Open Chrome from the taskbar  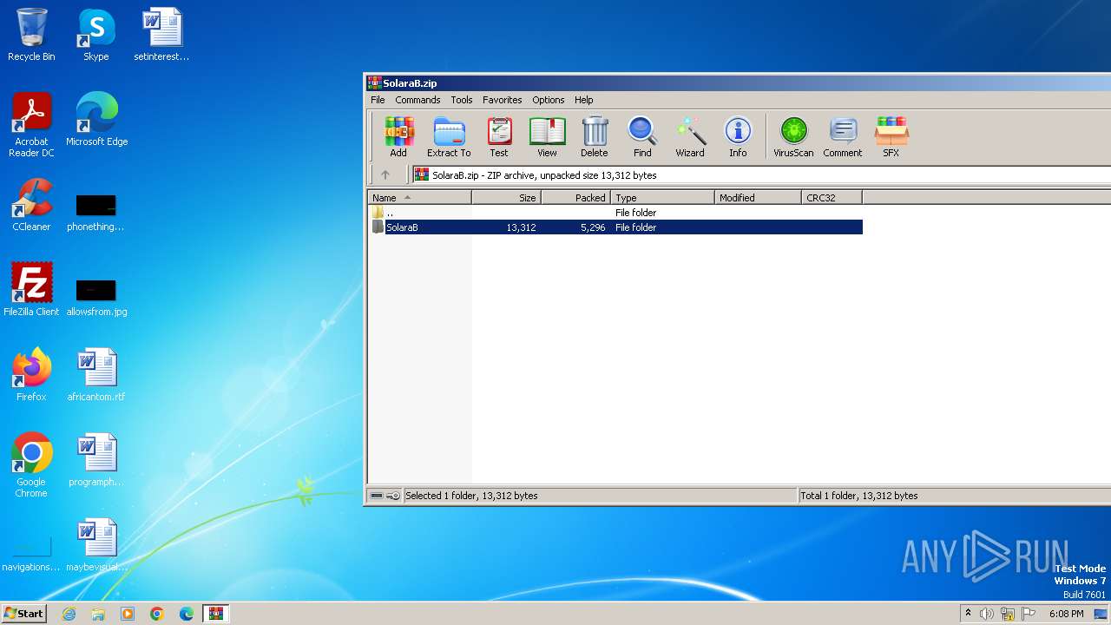coord(157,614)
